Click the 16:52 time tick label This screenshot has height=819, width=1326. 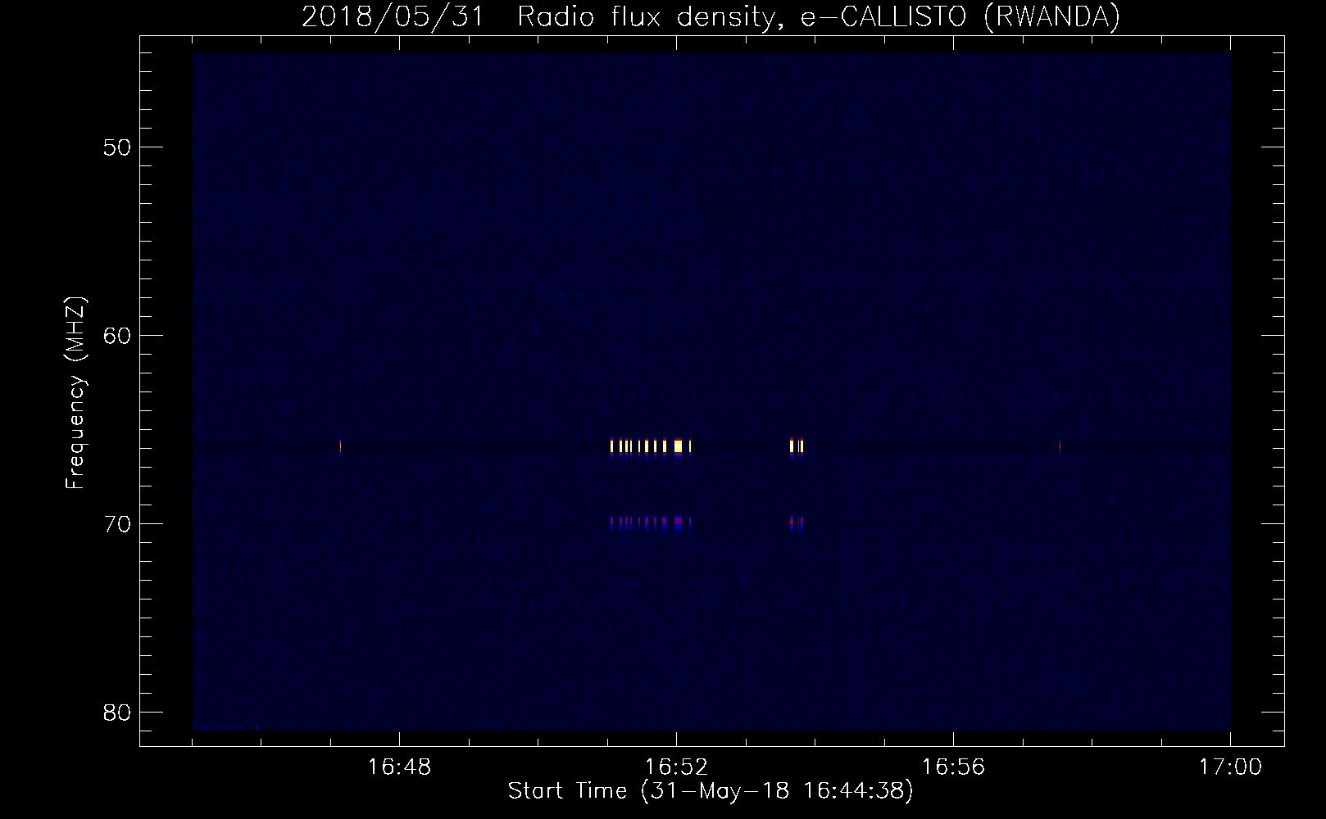(676, 767)
